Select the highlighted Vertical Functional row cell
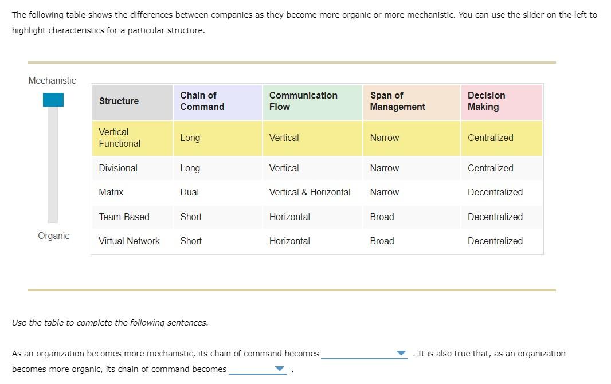611x384 pixels. 119,138
